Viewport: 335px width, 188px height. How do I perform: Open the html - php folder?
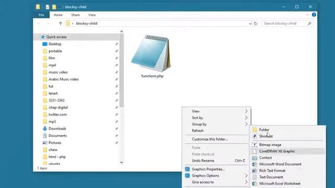57,157
